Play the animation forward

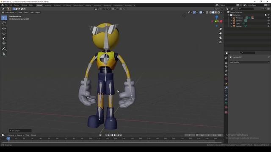[115, 135]
